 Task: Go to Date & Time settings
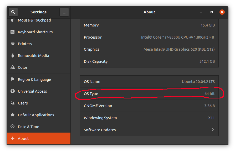pos(39,127)
